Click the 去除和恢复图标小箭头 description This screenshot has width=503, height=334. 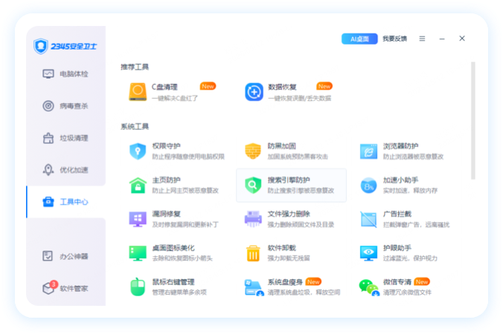(x=182, y=258)
